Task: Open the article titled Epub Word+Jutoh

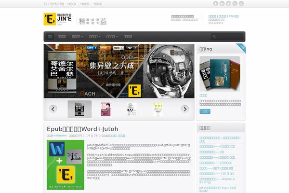Action: pos(82,129)
